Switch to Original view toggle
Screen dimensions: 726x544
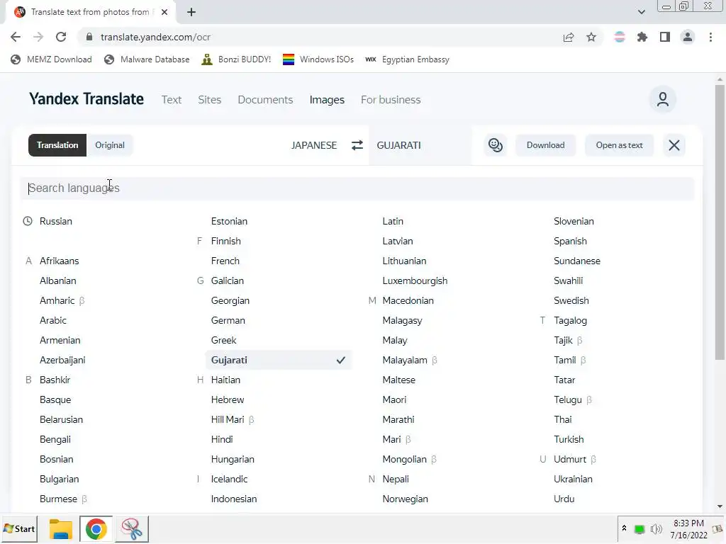pos(110,145)
